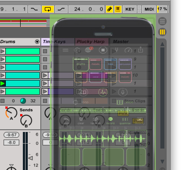The width and height of the screenshot is (185, 170).
Task: Click scroll down arrow on right scrollbar
Action: click(x=162, y=161)
